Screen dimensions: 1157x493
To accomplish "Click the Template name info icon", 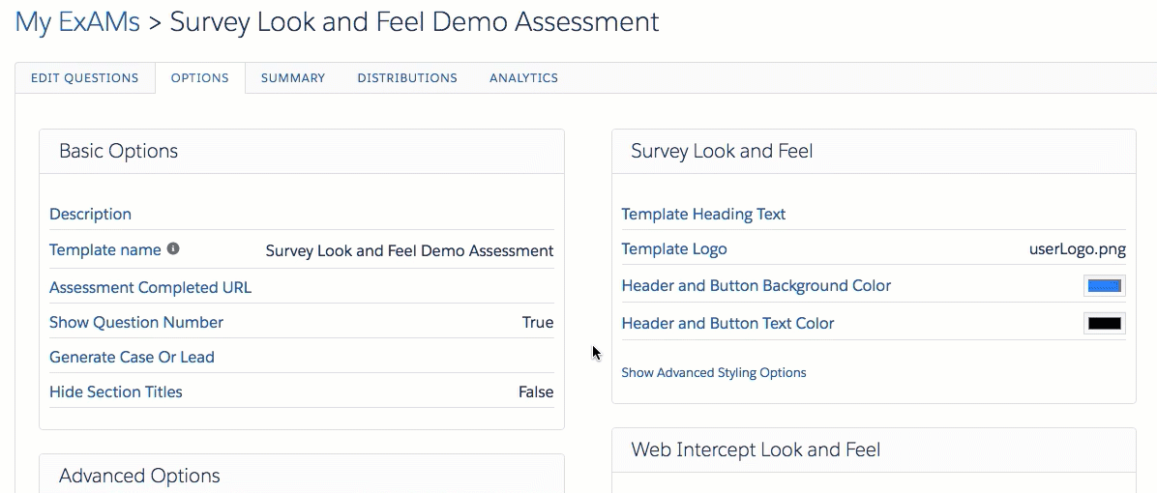I will pyautogui.click(x=173, y=248).
